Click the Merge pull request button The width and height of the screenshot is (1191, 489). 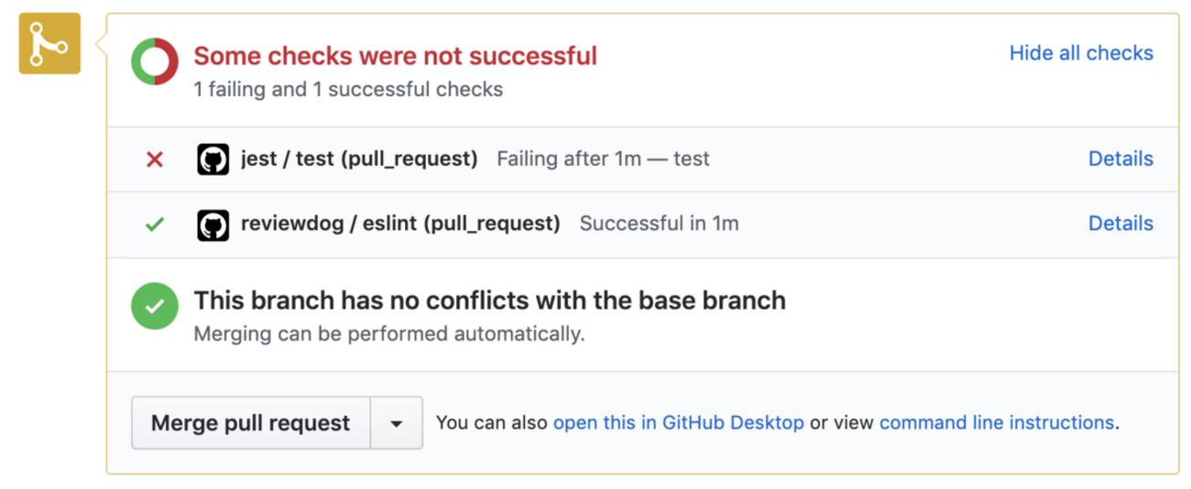[x=251, y=423]
